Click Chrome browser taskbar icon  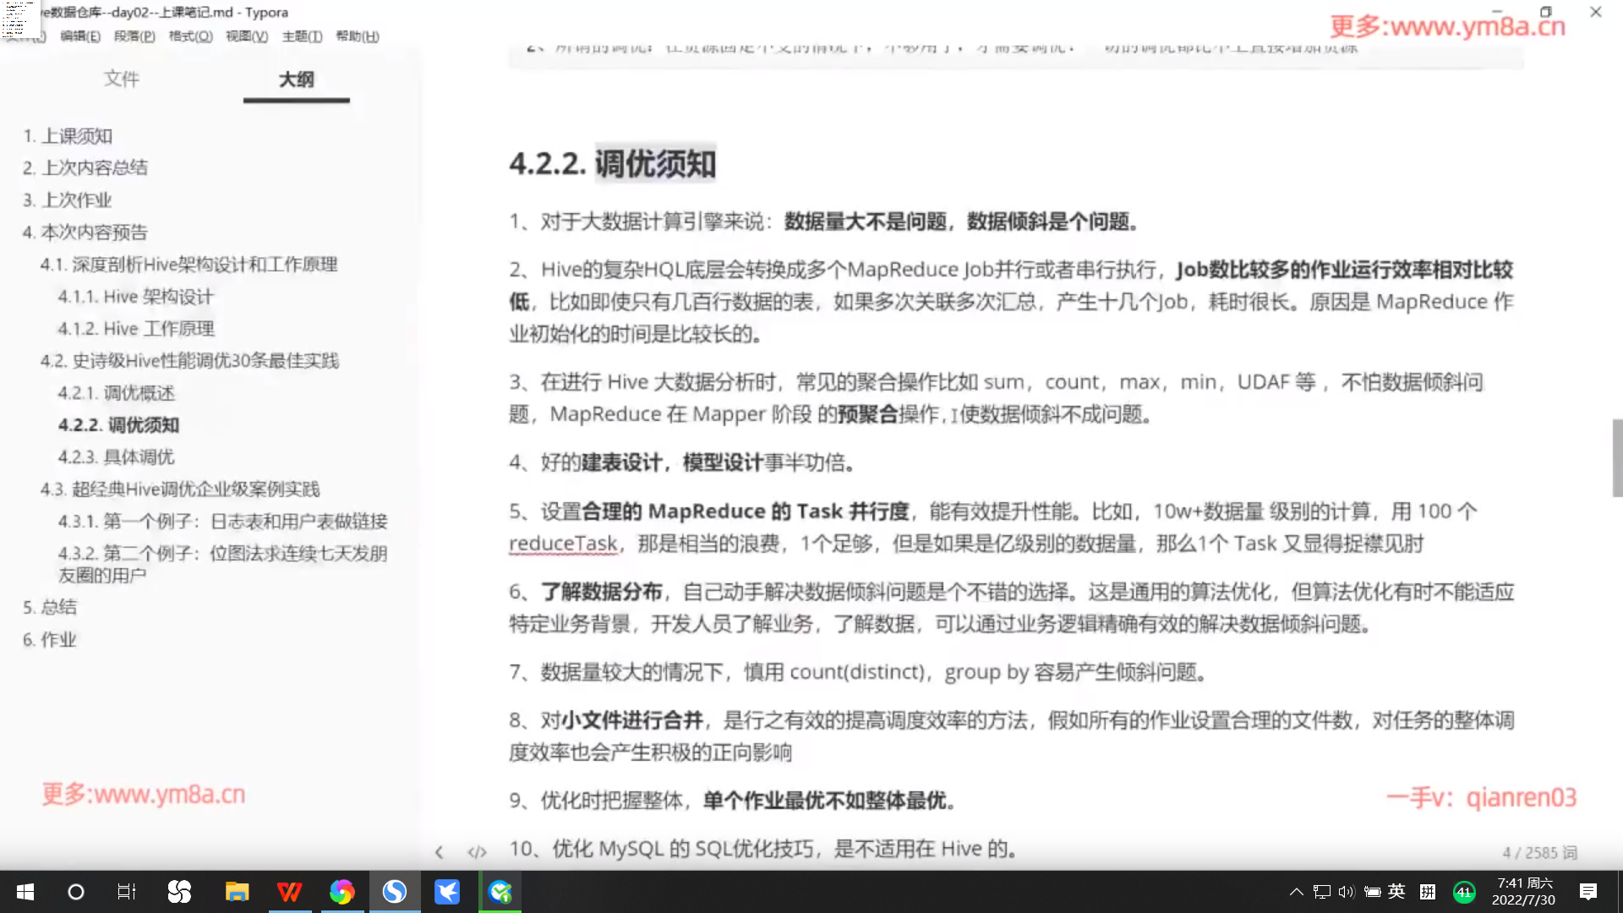click(x=342, y=892)
